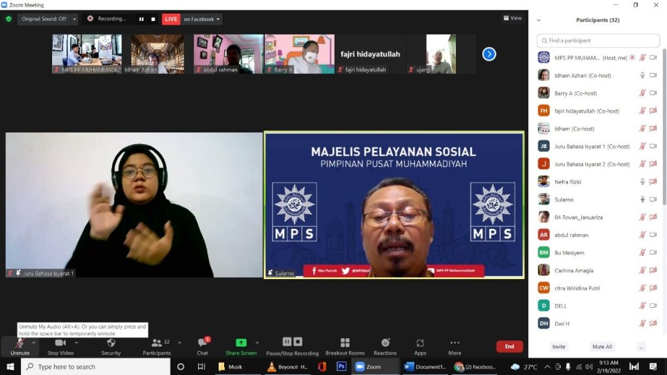Screen dimensions: 667x375
Task: Select participant 04 Rovan_Januariza
Action: pos(598,217)
